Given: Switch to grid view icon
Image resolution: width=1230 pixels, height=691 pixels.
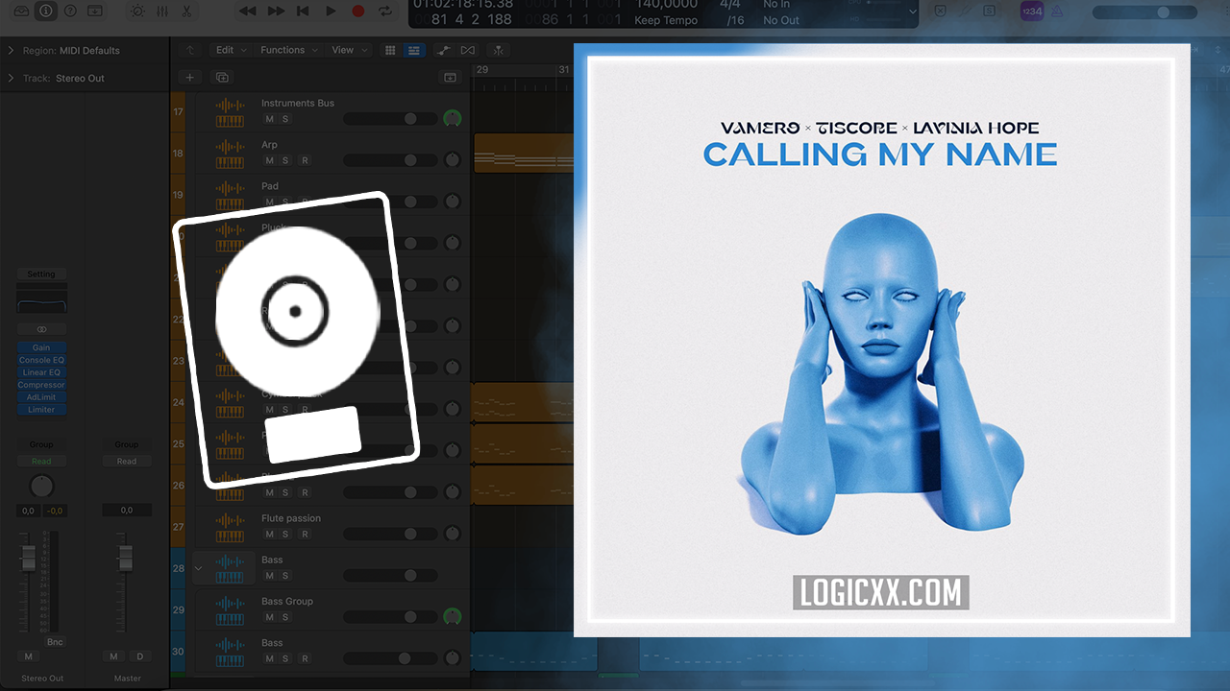Looking at the screenshot, I should 390,50.
